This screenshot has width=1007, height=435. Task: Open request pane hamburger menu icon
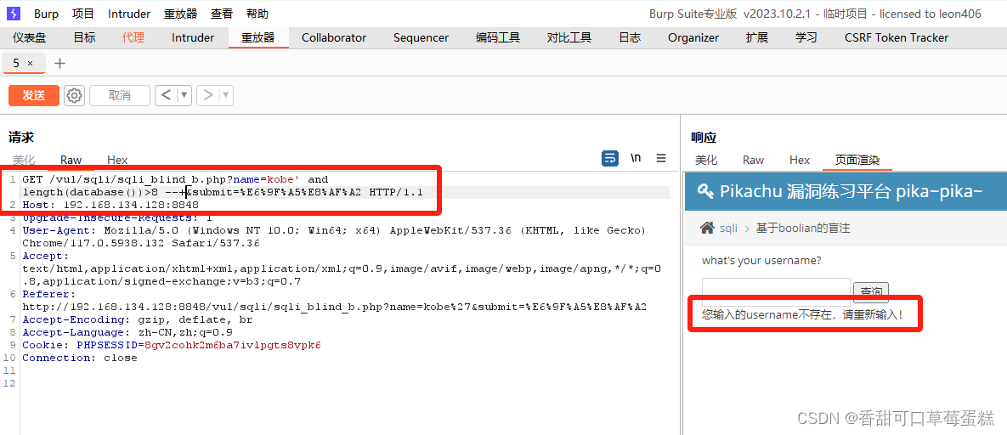[x=661, y=158]
